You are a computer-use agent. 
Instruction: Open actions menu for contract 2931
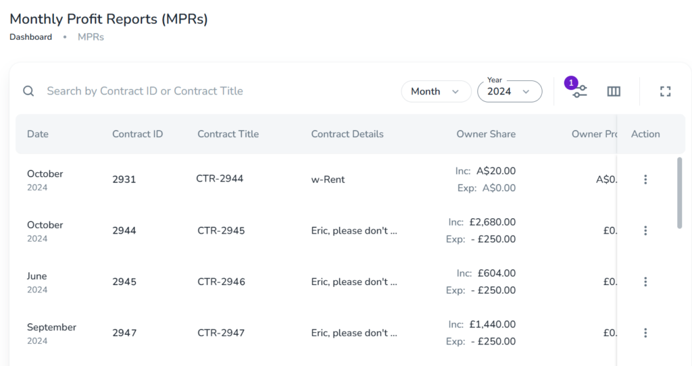(645, 180)
